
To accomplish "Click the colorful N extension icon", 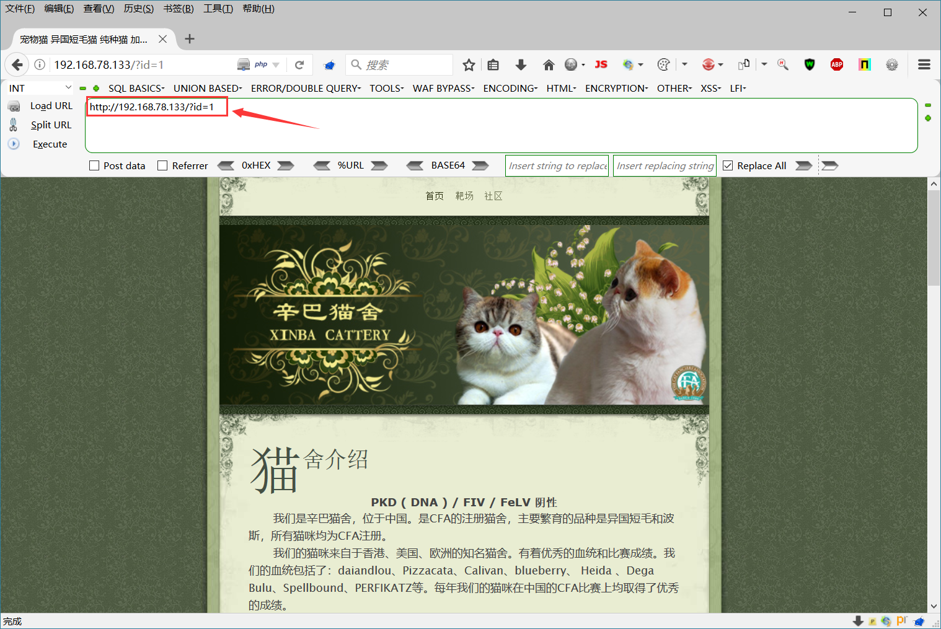I will coord(865,64).
